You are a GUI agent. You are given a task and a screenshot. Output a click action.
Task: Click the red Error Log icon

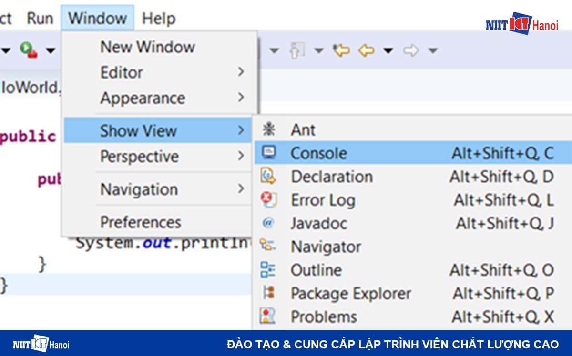(x=269, y=200)
